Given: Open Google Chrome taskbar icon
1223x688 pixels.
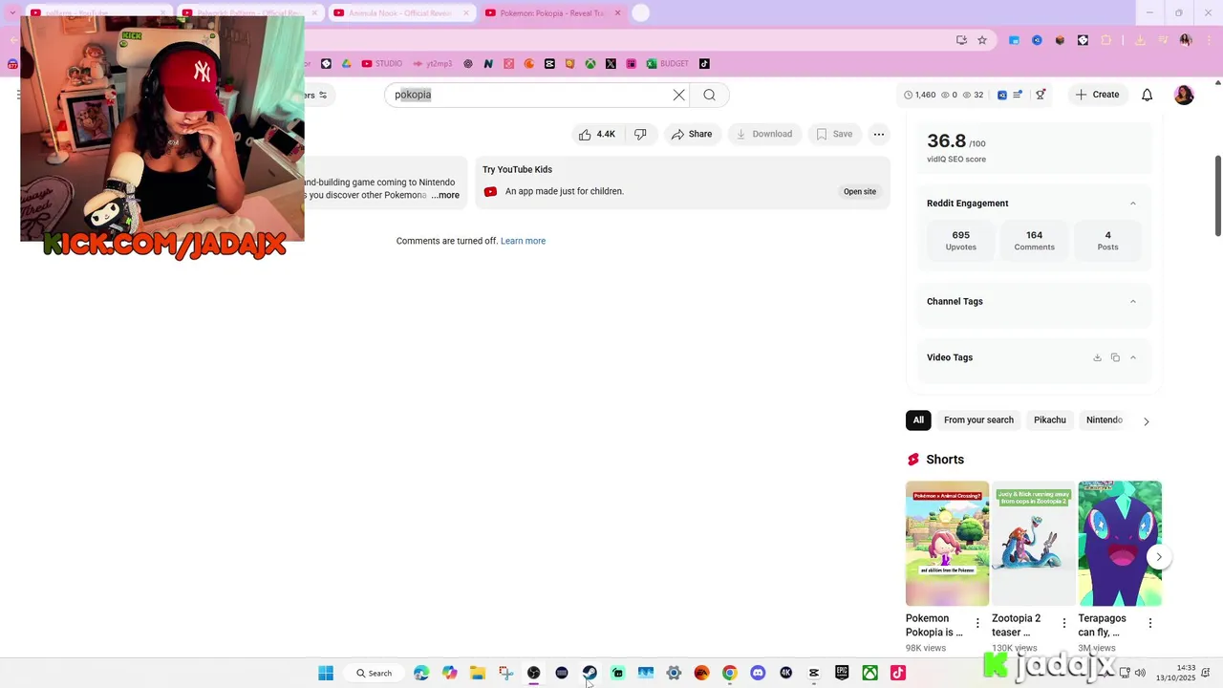Looking at the screenshot, I should (730, 673).
